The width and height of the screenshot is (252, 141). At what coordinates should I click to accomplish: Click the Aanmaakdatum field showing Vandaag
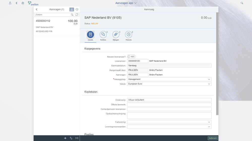click(x=169, y=66)
